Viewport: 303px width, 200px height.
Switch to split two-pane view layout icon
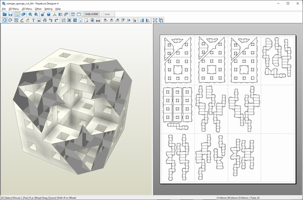73,14
